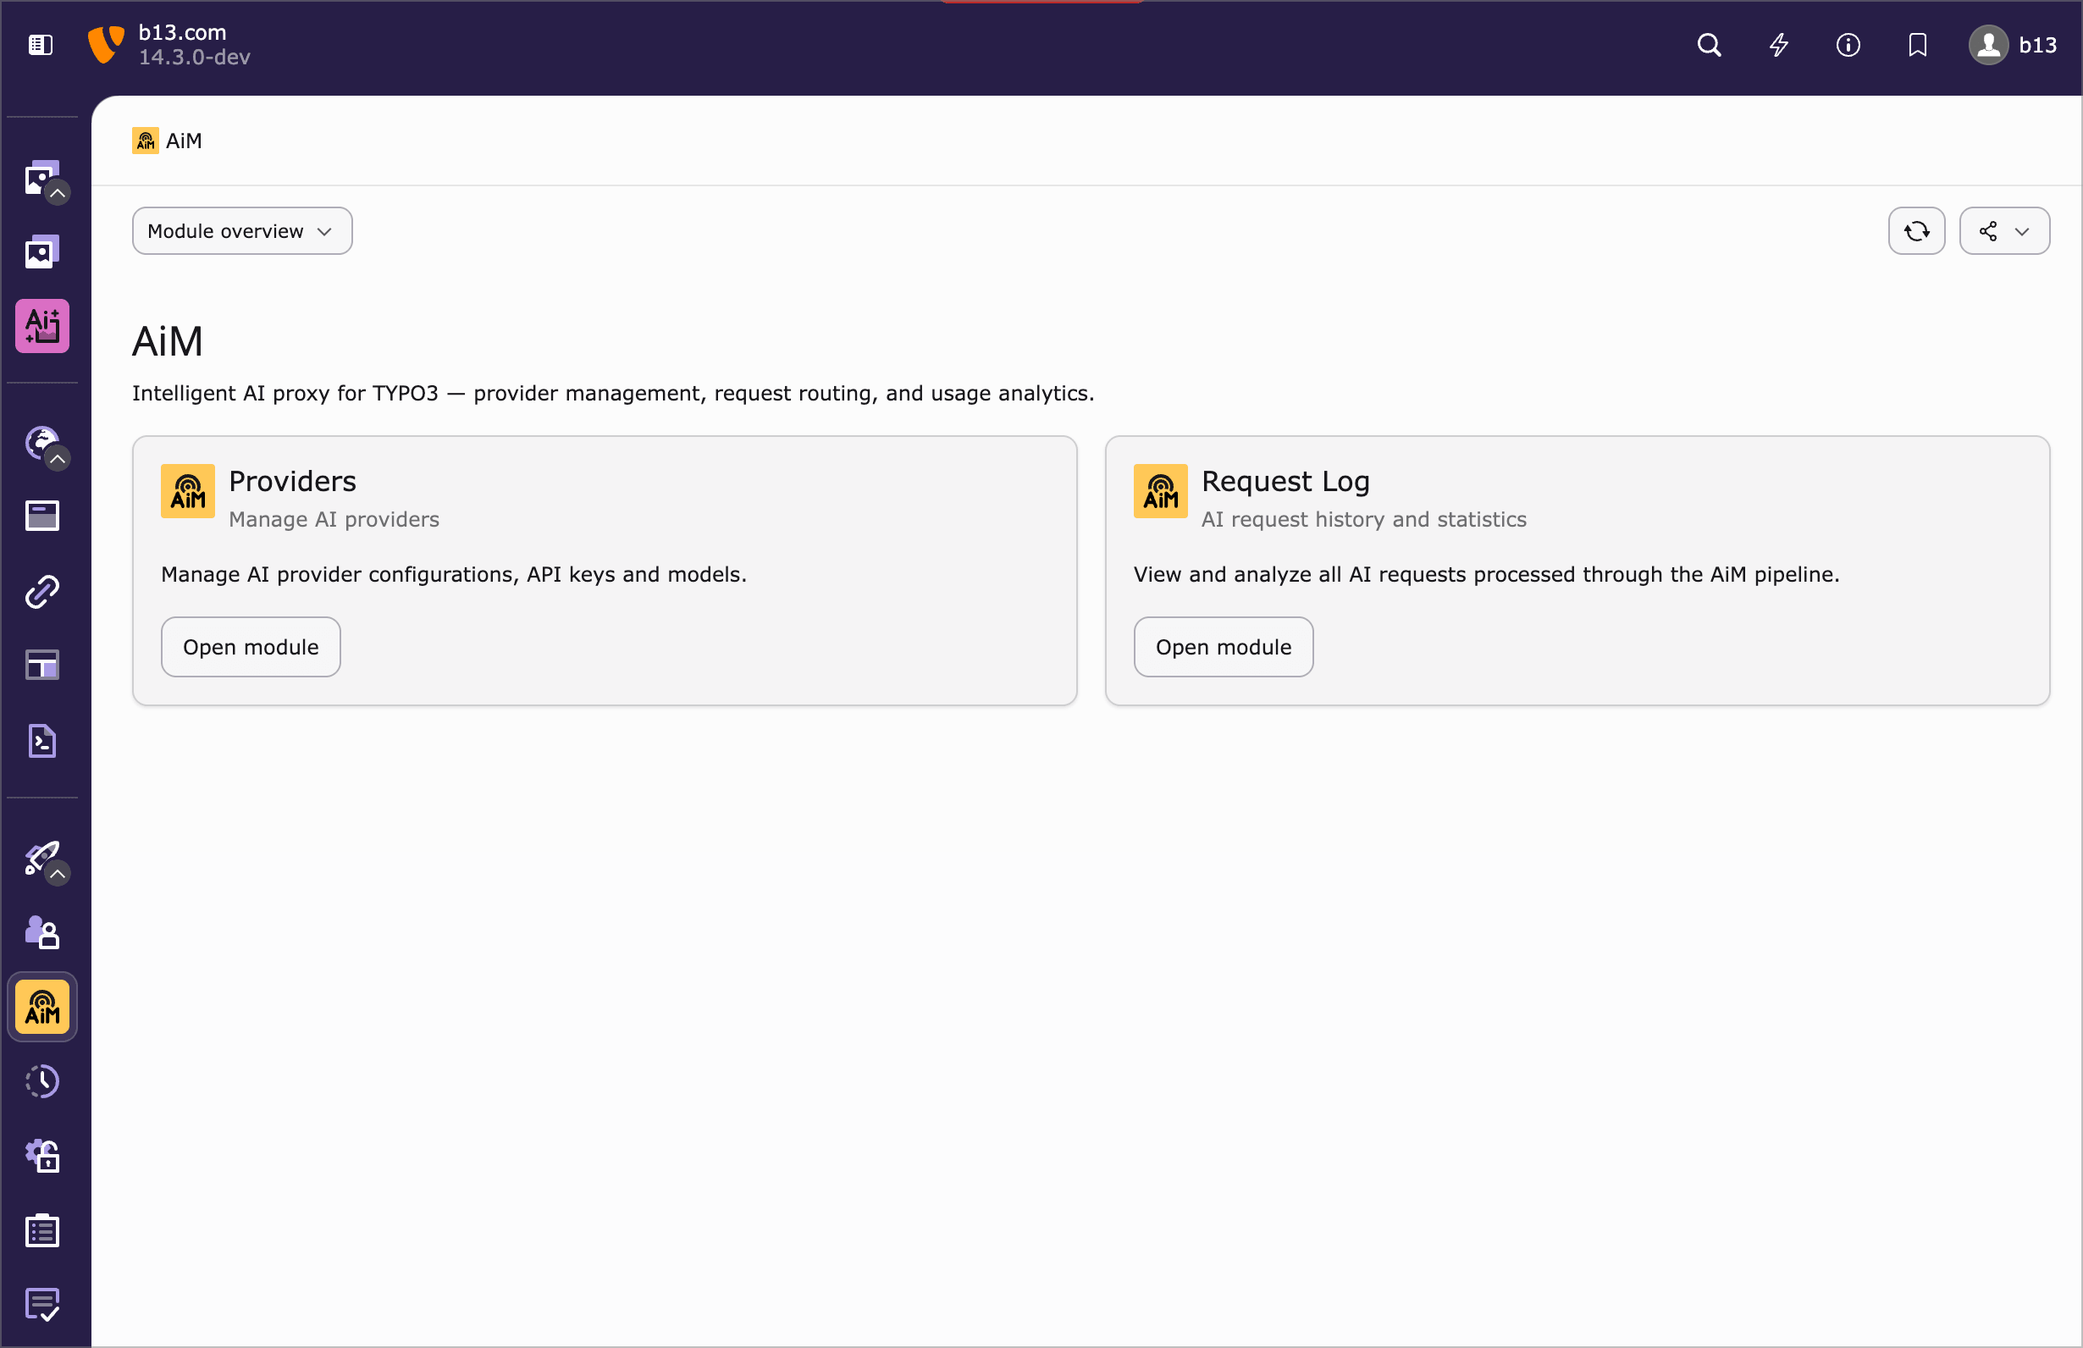
Task: Open the pink AI module in sidebar
Action: (42, 326)
